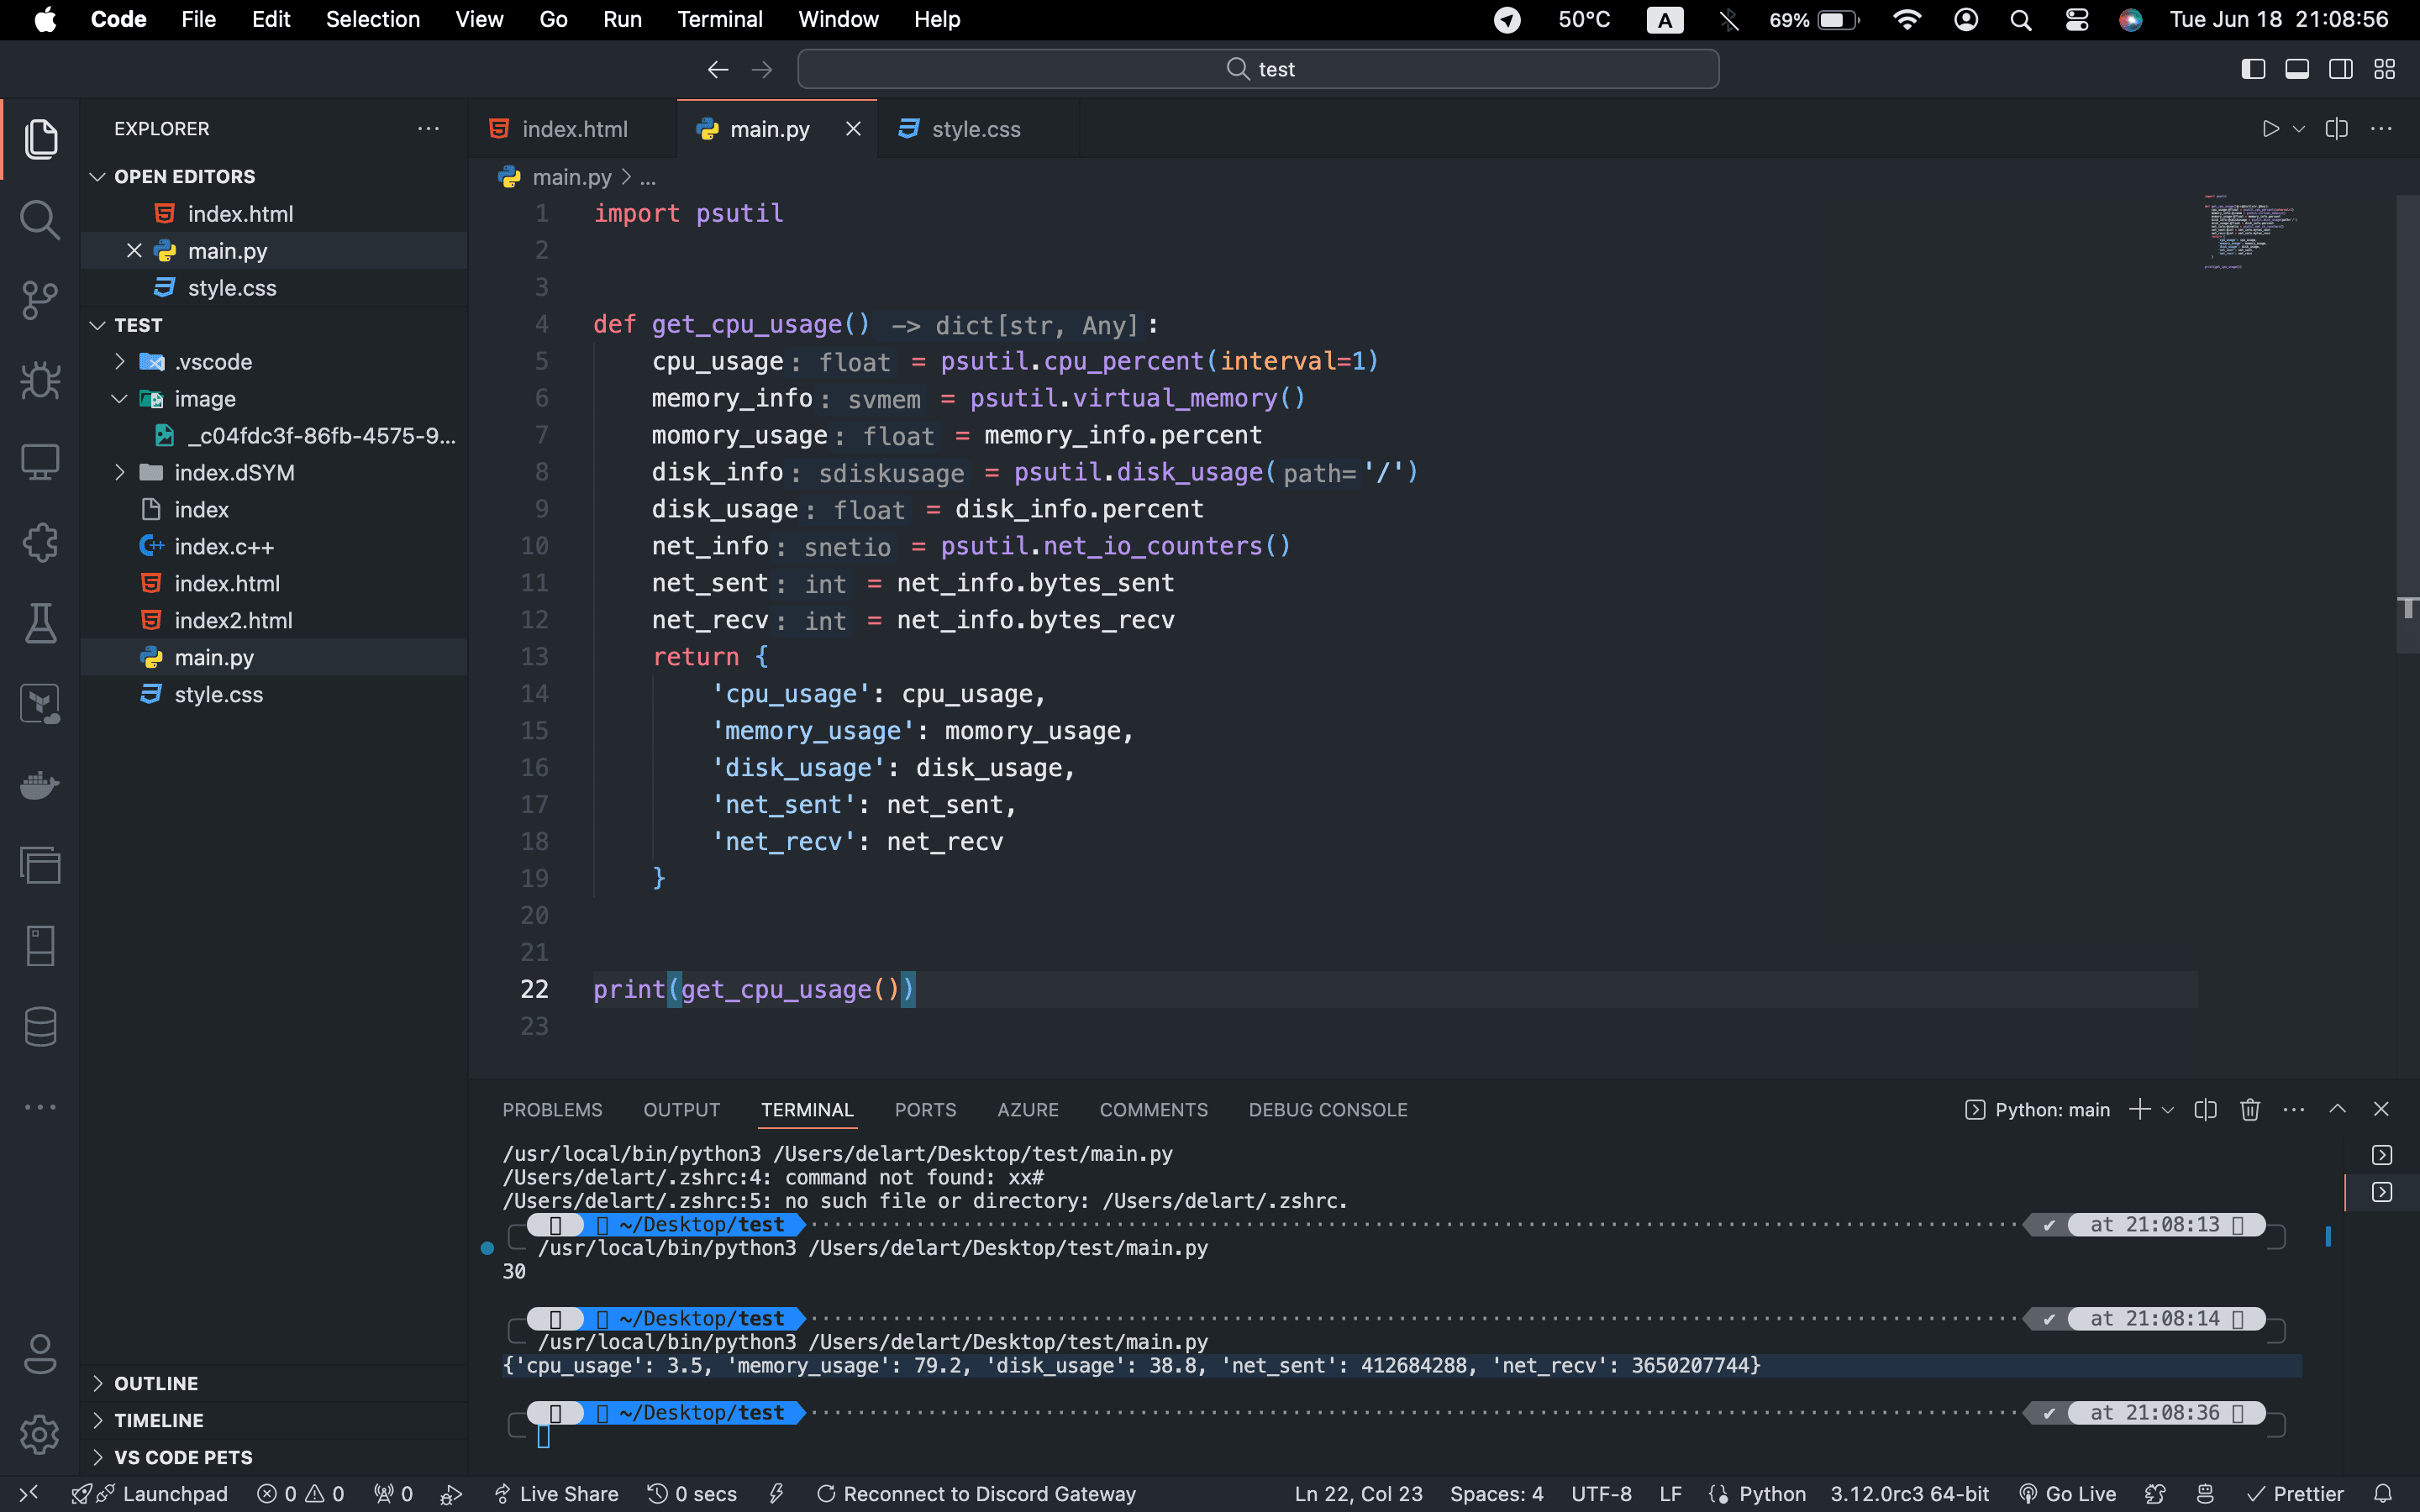Screen dimensions: 2420x1512
Task: Open editor More Actions menu
Action: coord(2382,129)
